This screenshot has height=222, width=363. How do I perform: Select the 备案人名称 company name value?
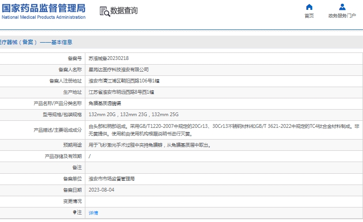(119, 70)
